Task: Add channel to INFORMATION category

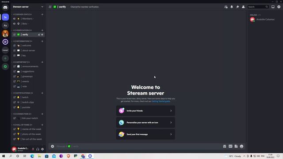Action: click(42, 41)
